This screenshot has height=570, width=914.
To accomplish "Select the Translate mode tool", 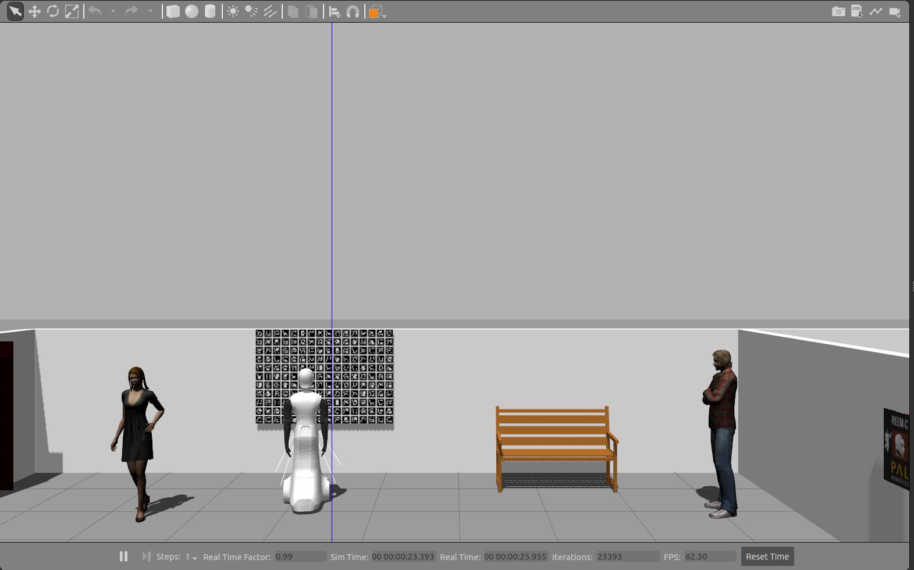I will [34, 12].
